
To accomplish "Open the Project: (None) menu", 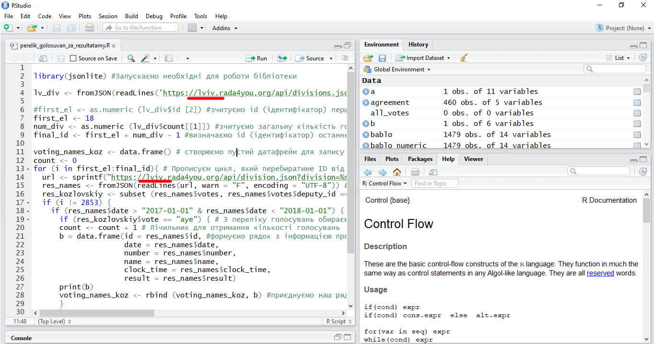I will (x=623, y=28).
